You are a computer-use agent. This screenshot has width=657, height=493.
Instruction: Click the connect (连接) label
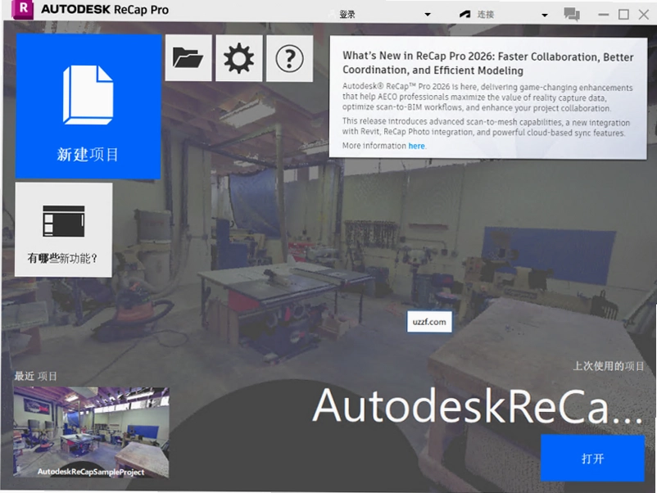(x=485, y=15)
